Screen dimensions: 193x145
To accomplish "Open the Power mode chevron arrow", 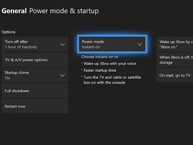I will [140, 44].
